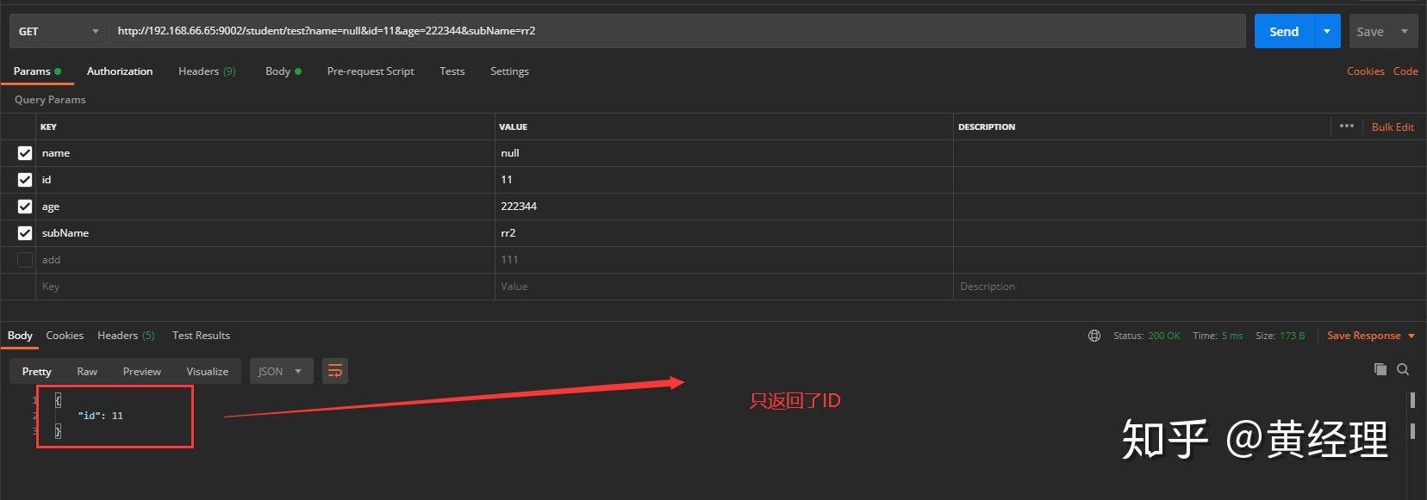Uncheck the subName parameter checkbox
Viewport: 1427px width, 500px height.
pos(25,233)
